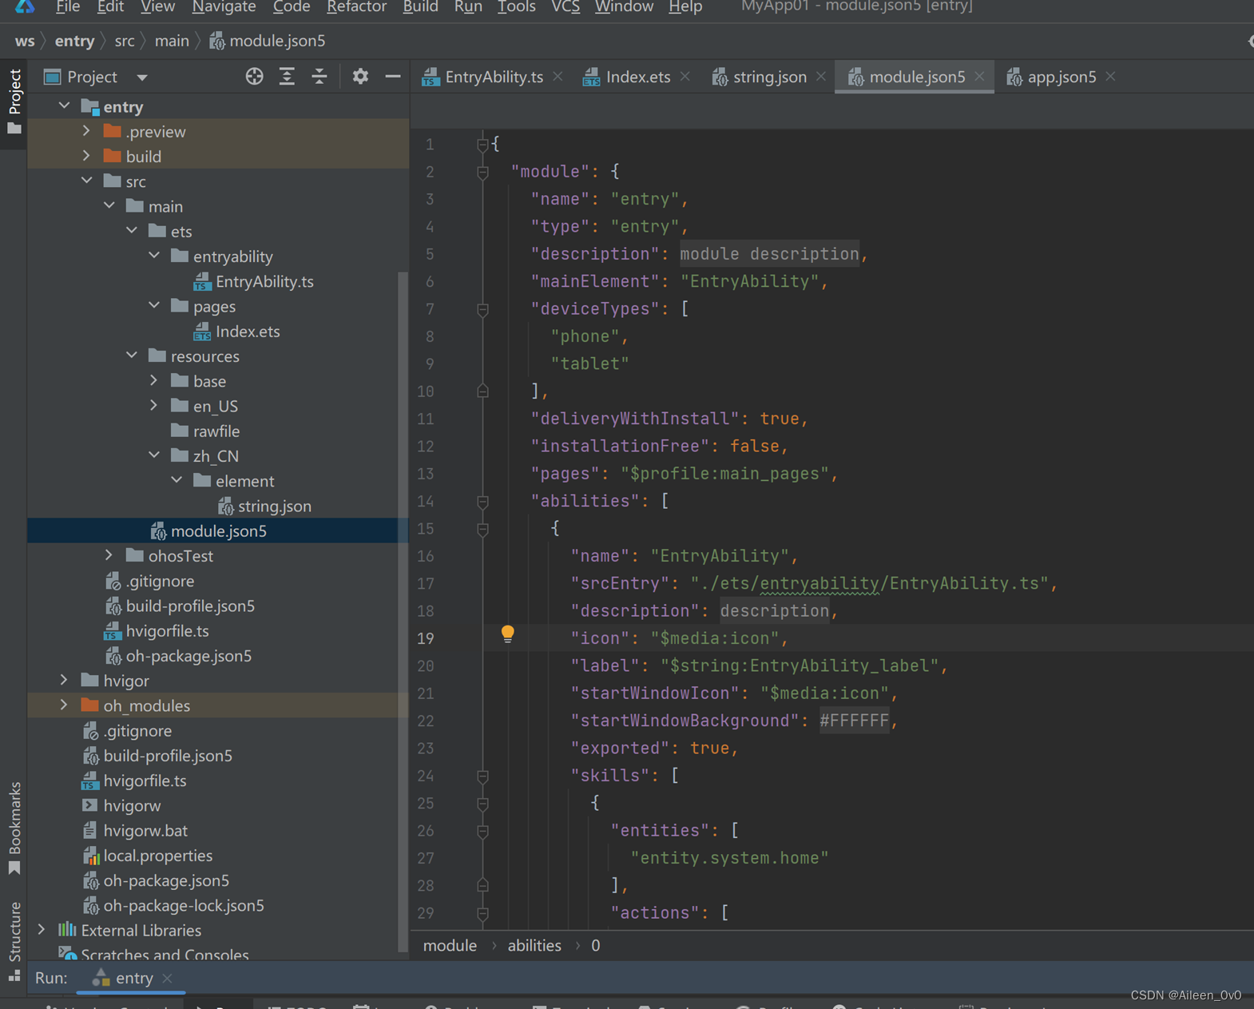Hide the Project panel with minus icon
Screen dimensions: 1254x1009
point(392,77)
